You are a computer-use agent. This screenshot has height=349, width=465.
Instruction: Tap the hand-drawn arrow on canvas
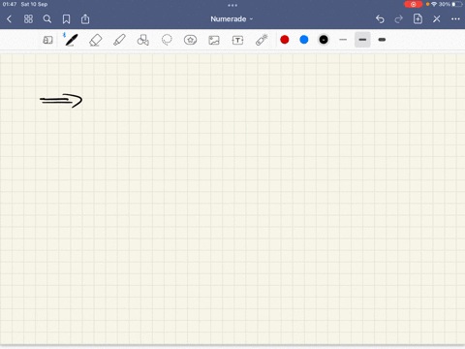coord(61,101)
